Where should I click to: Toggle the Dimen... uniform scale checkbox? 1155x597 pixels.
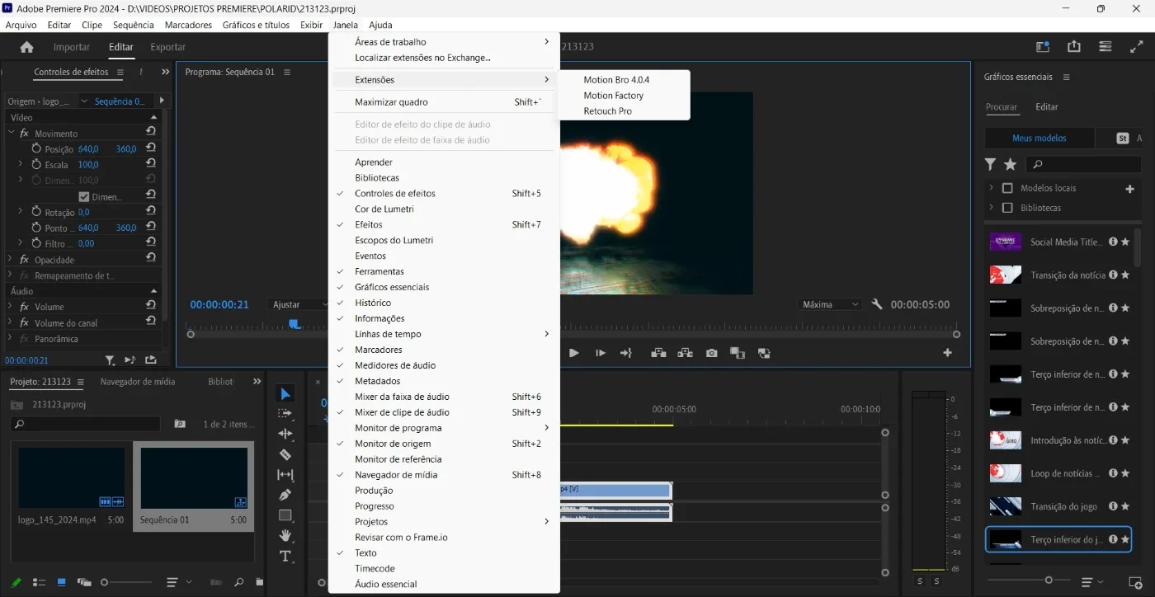coord(84,197)
